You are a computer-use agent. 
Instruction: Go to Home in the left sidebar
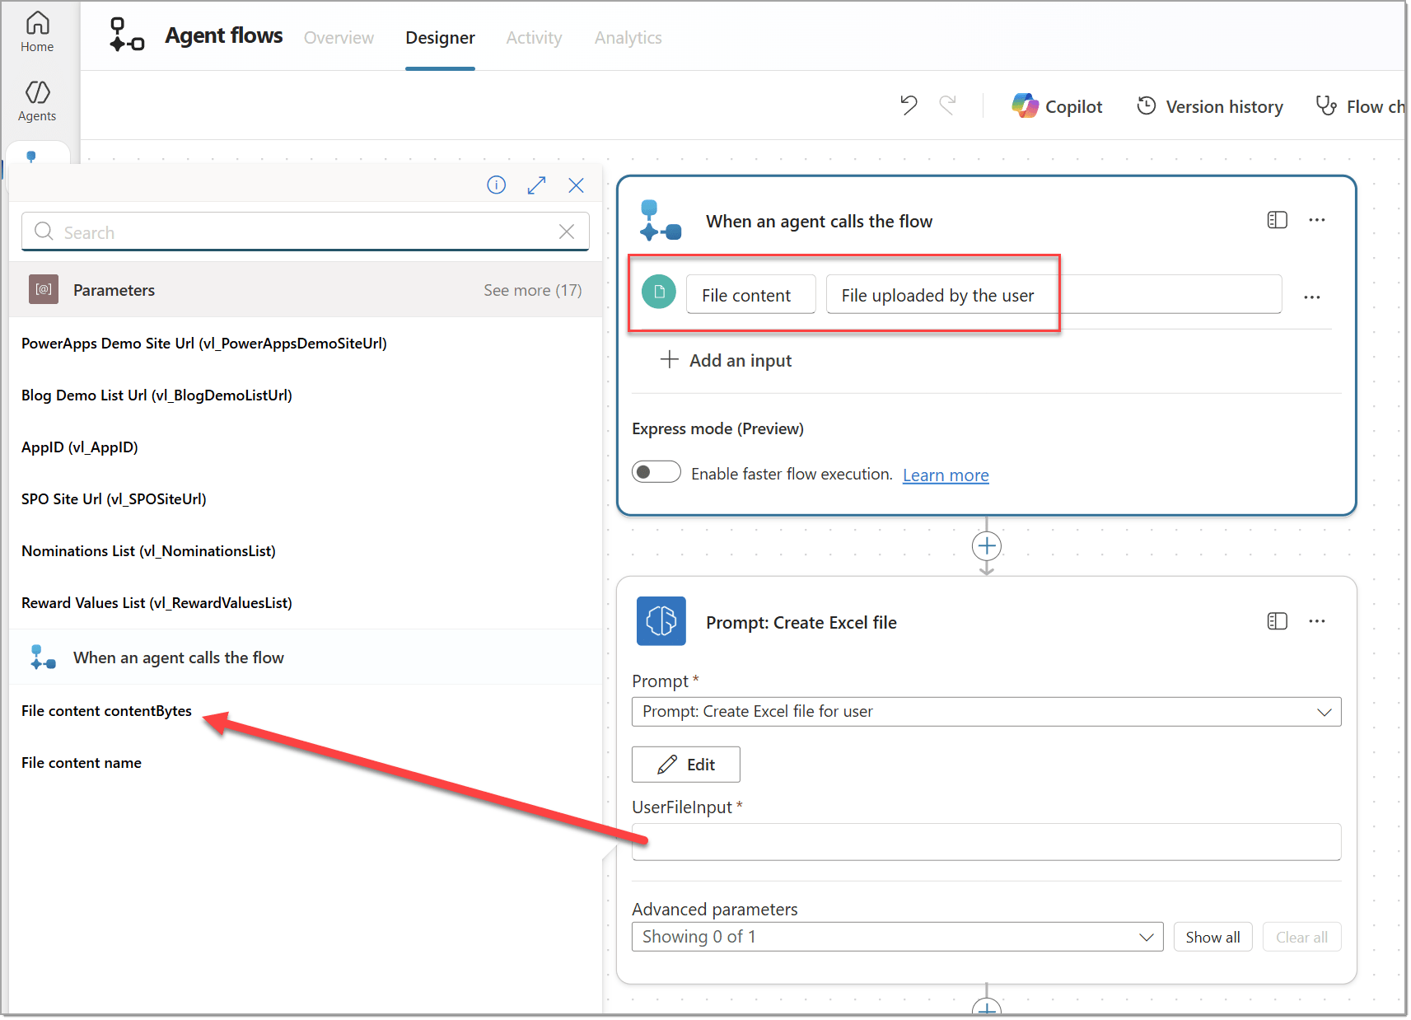37,32
